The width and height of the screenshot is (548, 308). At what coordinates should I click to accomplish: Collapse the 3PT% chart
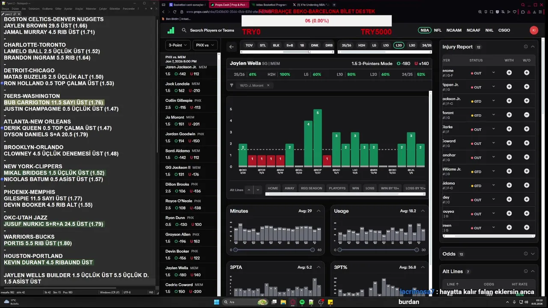(423, 267)
